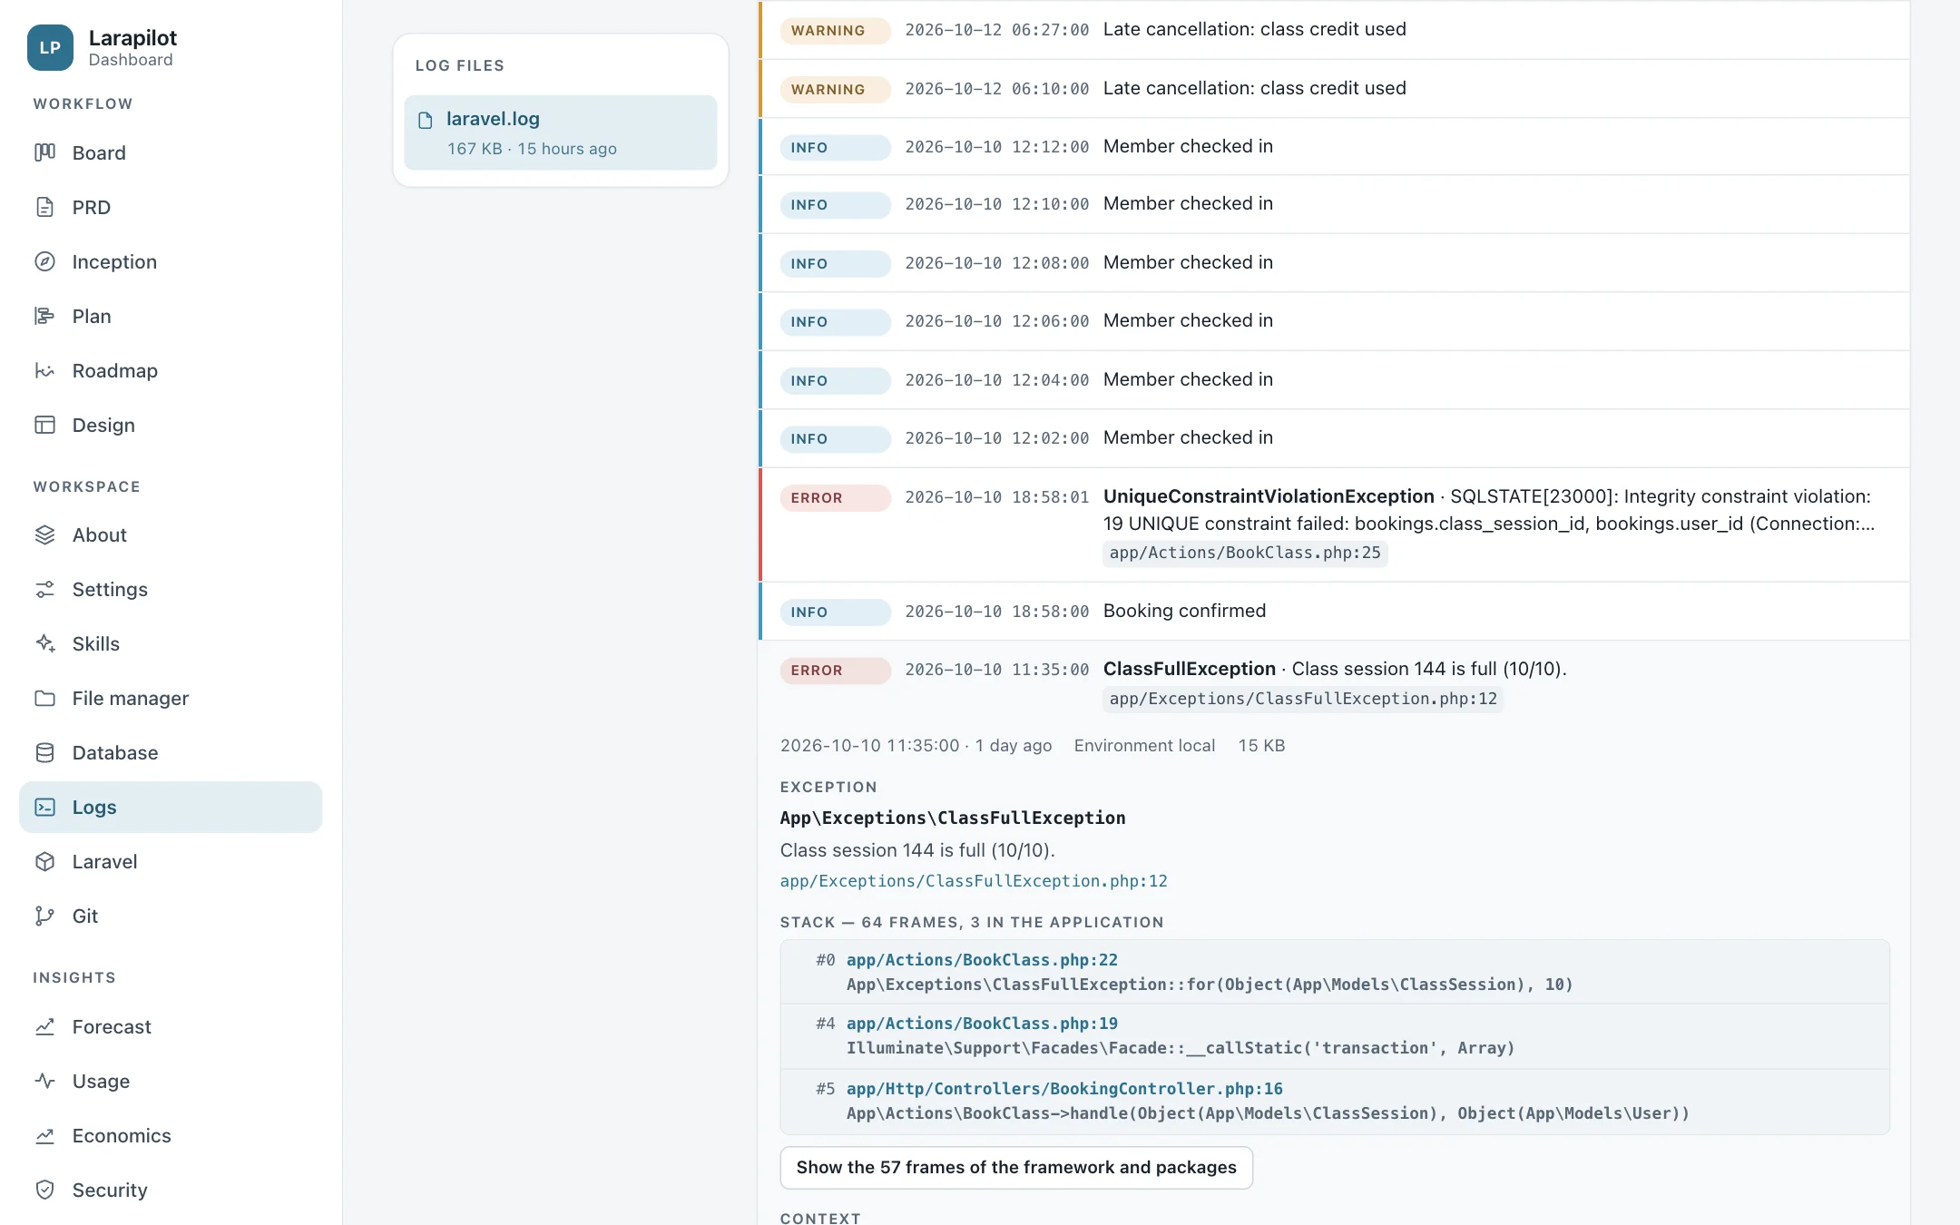Expand the Booking confirmed log entry
This screenshot has height=1225, width=1960.
pos(1335,611)
